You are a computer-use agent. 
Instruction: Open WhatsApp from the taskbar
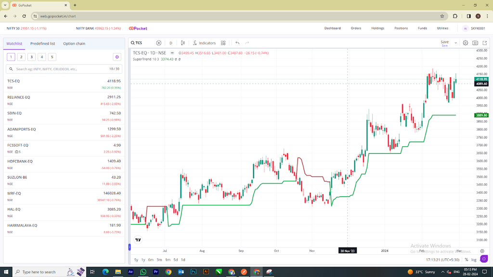click(143, 272)
